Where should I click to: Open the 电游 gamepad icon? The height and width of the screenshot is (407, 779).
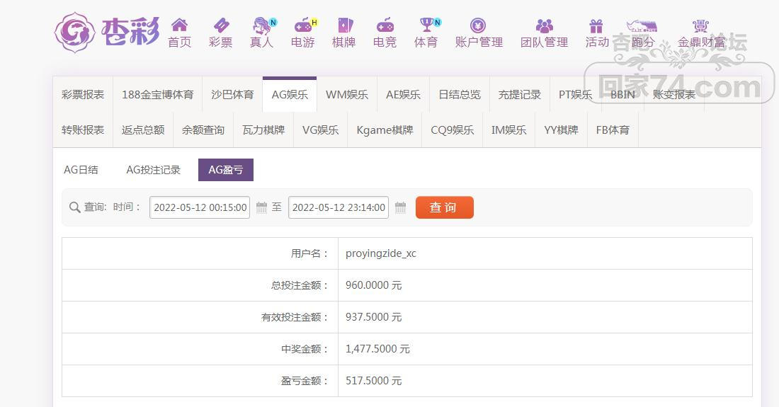point(302,26)
